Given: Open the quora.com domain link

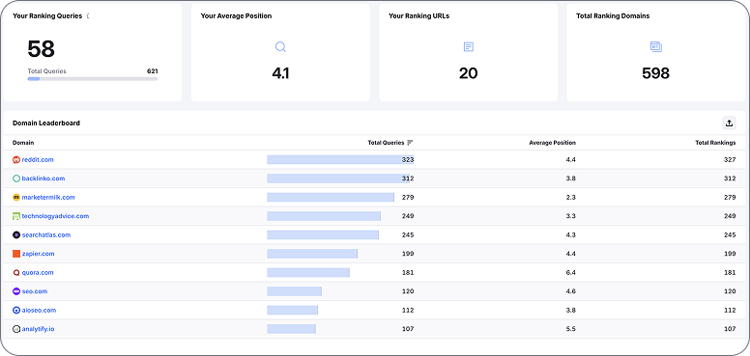Looking at the screenshot, I should pos(38,272).
